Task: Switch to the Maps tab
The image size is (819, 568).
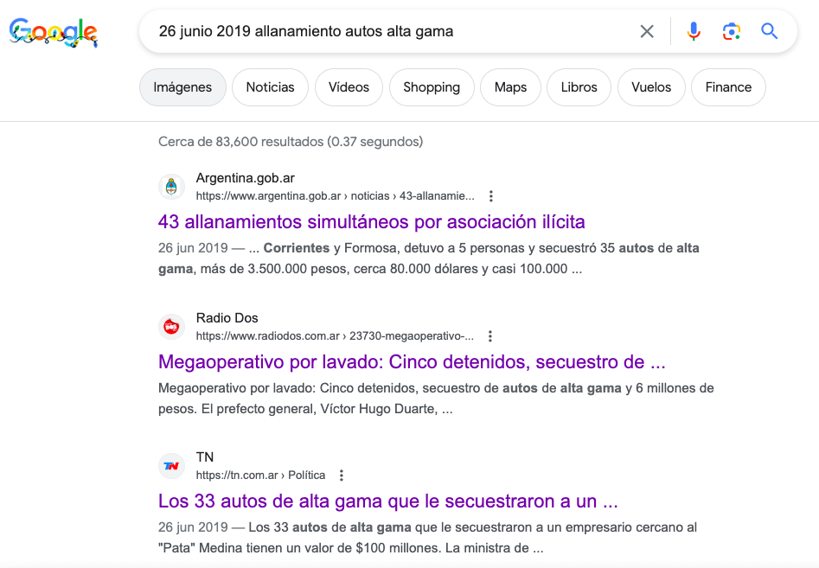Action: (x=510, y=87)
